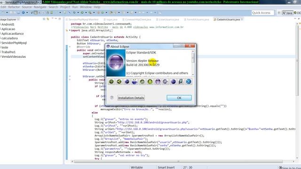Click the green Run toolbar button

coord(82,13)
